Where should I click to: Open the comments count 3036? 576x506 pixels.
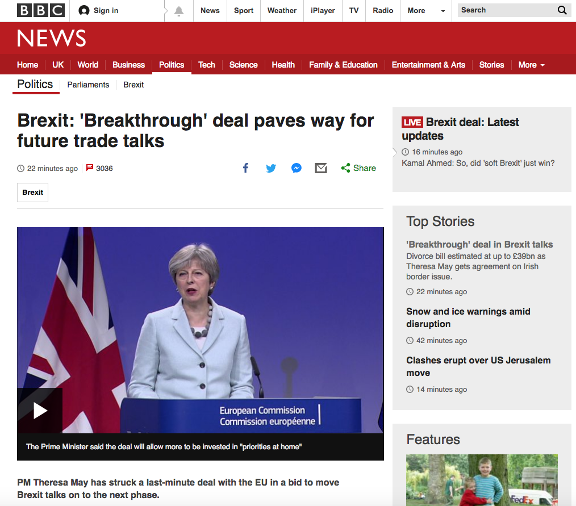(x=99, y=168)
